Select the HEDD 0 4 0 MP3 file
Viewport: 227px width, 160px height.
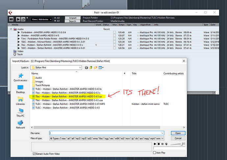(69, 104)
